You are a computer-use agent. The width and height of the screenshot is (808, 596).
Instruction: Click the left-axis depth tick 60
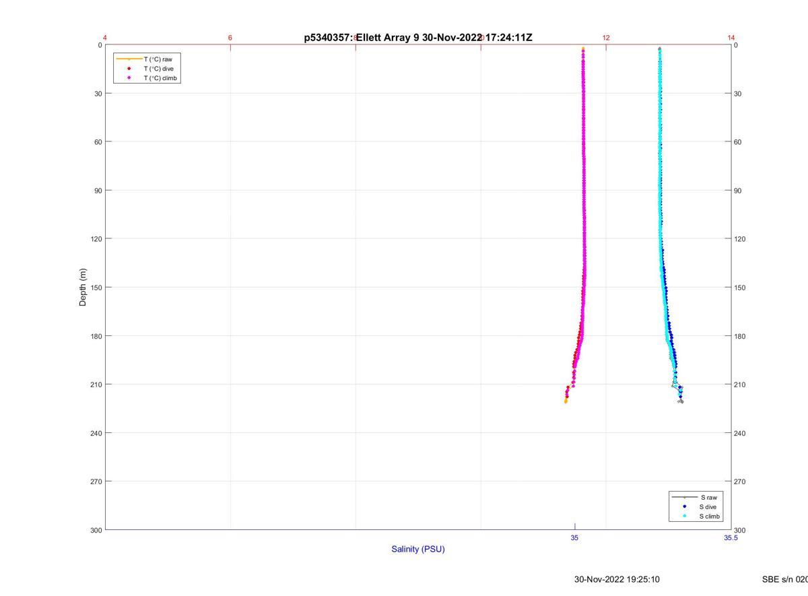coord(98,142)
